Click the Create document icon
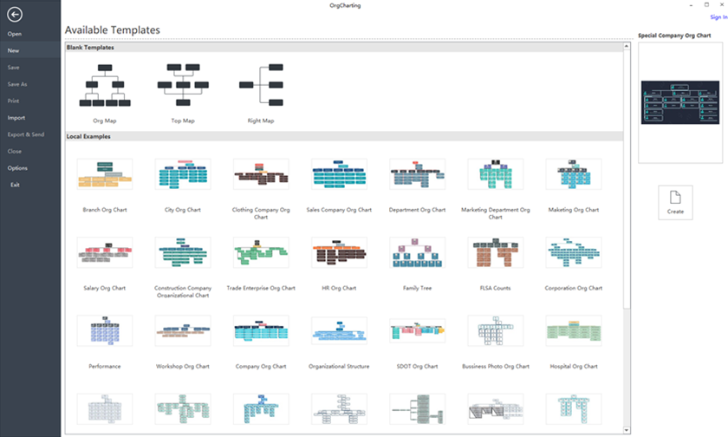This screenshot has height=437, width=728. coord(675,198)
